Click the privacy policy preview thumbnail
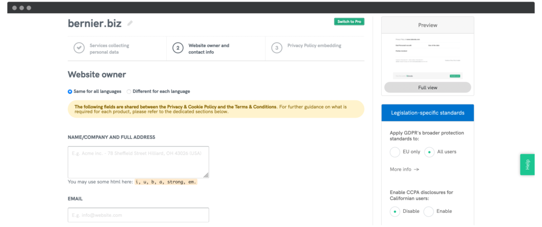 coord(428,58)
